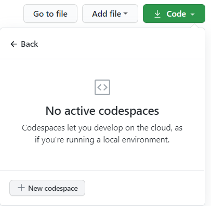Viewport: 211px width, 210px height.
Task: Click the plus icon in New codespace
Action: point(21,188)
